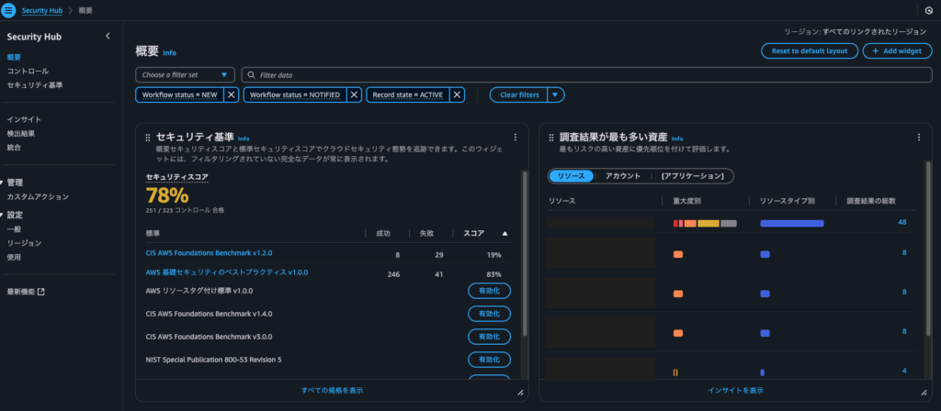Open 統合 in the sidebar
The height and width of the screenshot is (411, 941).
[x=14, y=147]
